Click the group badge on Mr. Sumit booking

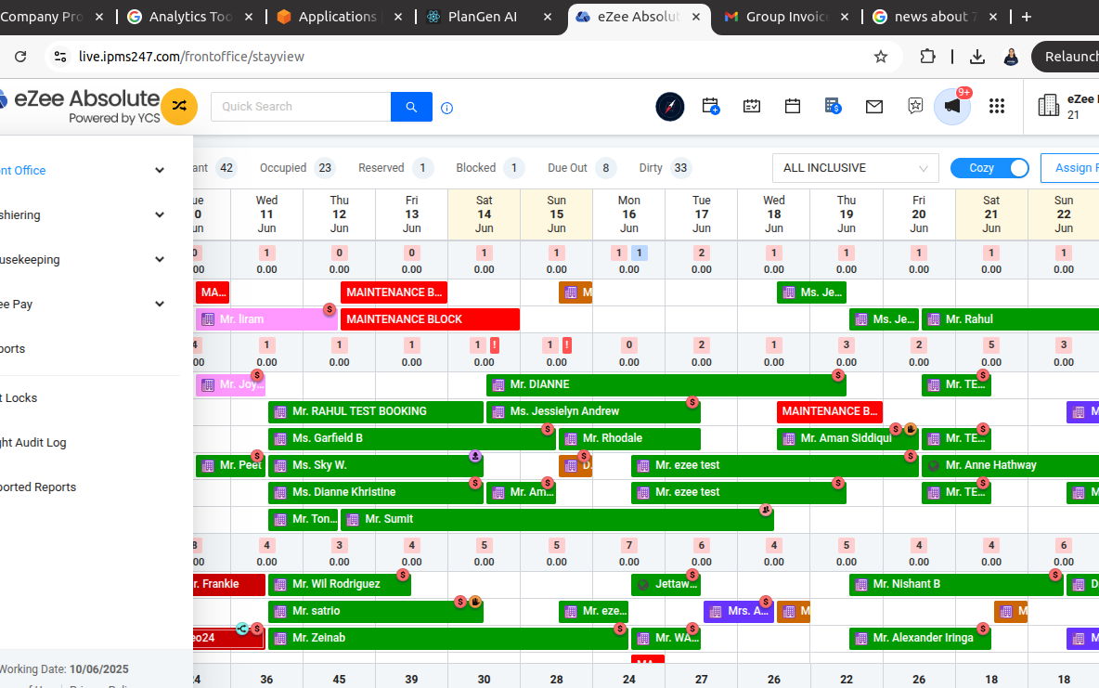[766, 510]
